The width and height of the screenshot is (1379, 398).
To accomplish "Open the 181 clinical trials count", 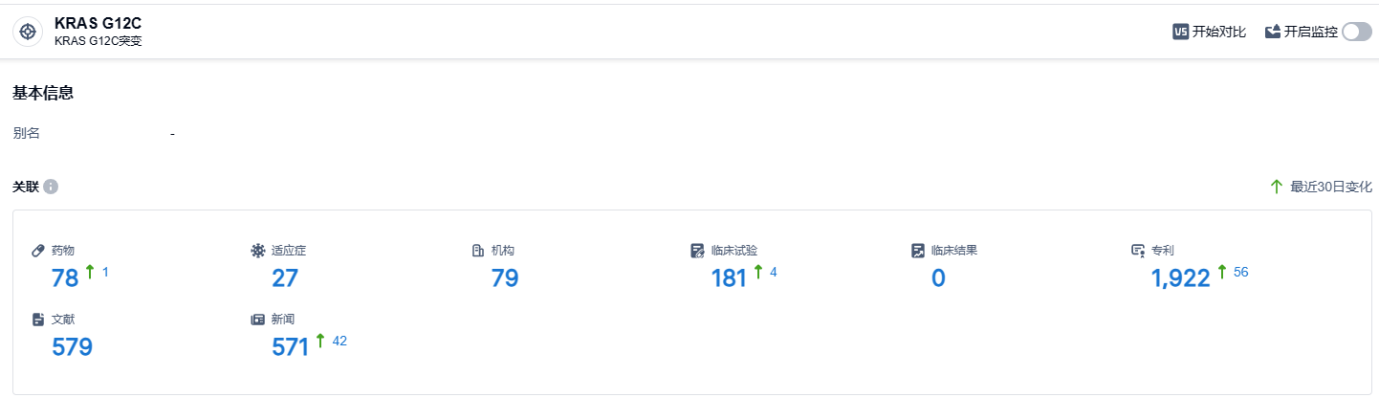I will tap(730, 278).
